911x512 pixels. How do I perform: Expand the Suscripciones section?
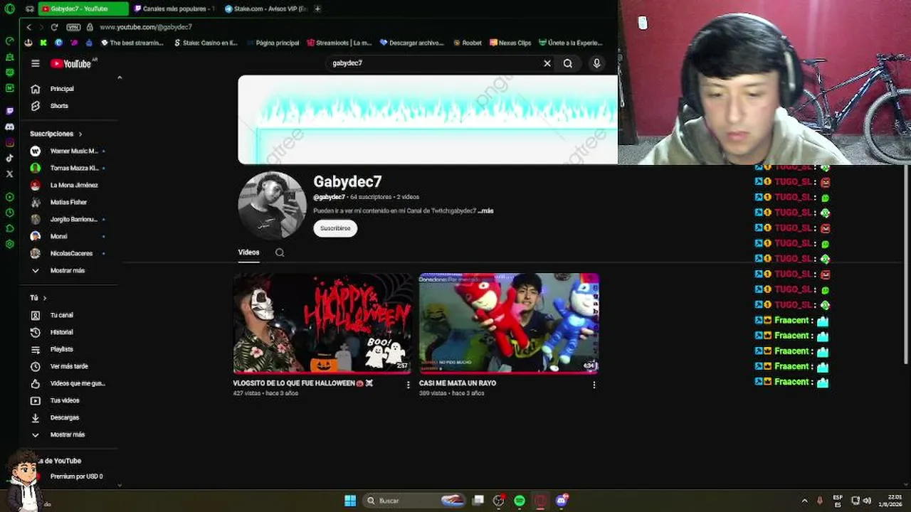56,134
